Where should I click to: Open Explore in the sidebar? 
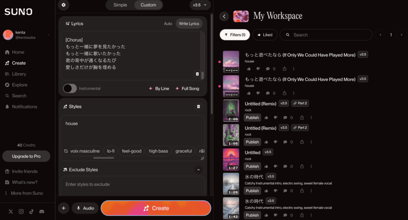(16, 85)
